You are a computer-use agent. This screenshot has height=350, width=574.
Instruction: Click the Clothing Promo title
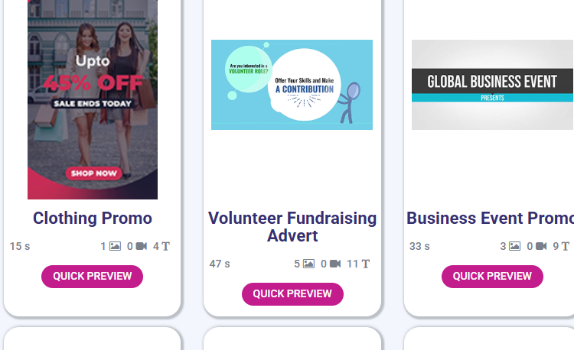pos(93,218)
